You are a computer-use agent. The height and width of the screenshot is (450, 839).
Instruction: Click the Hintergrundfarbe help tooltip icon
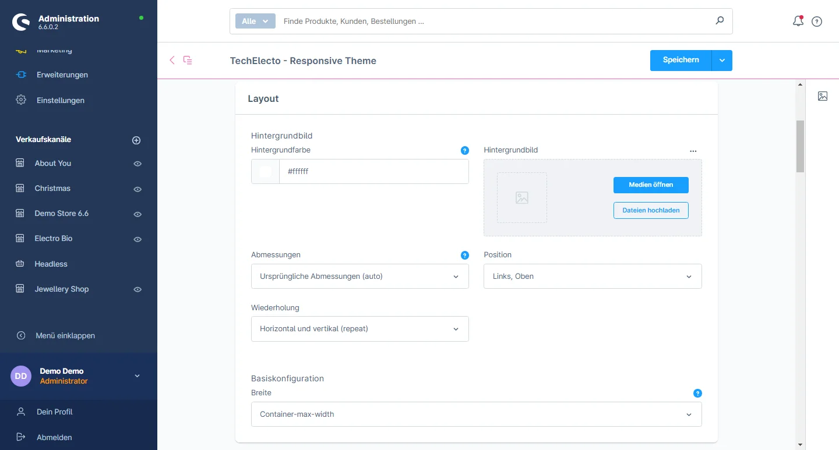(464, 150)
